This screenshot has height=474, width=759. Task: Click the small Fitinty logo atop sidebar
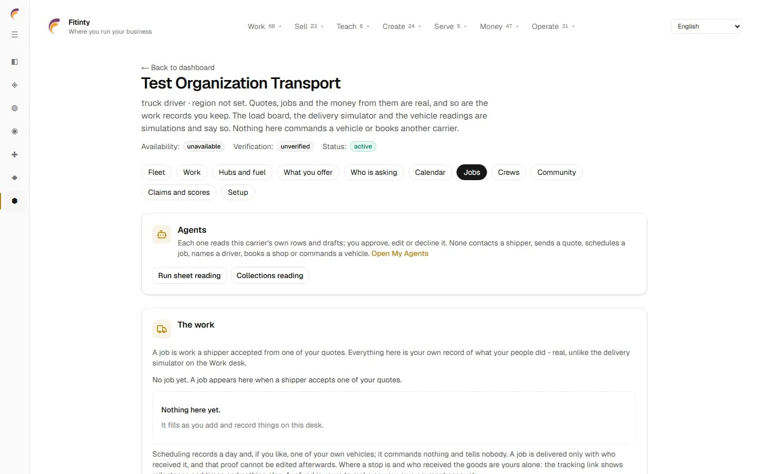tap(15, 14)
